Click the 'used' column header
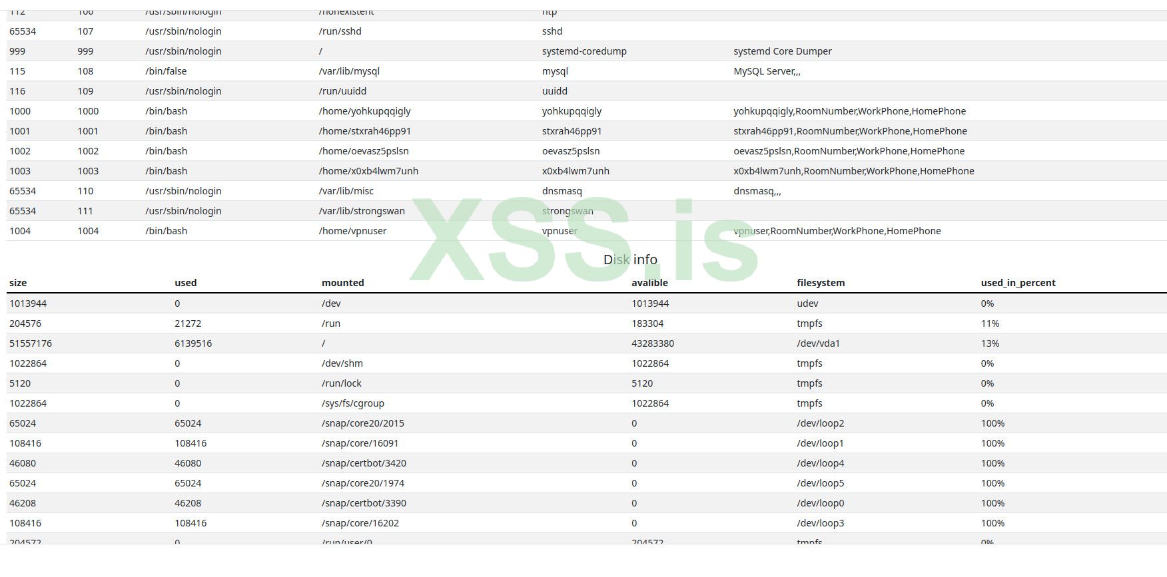The width and height of the screenshot is (1167, 577). pyautogui.click(x=186, y=283)
